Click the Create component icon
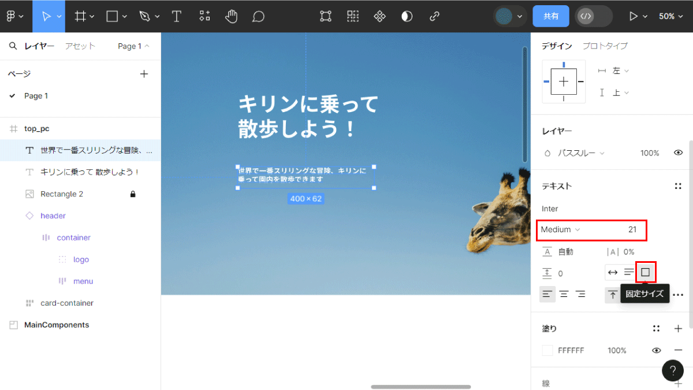 point(379,16)
